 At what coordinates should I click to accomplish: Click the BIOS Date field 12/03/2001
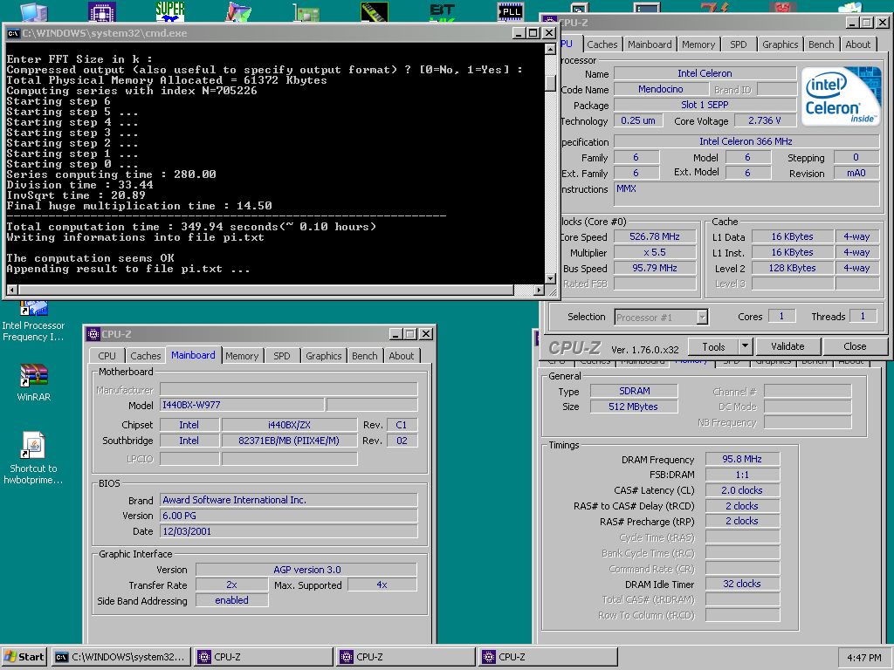(x=288, y=531)
